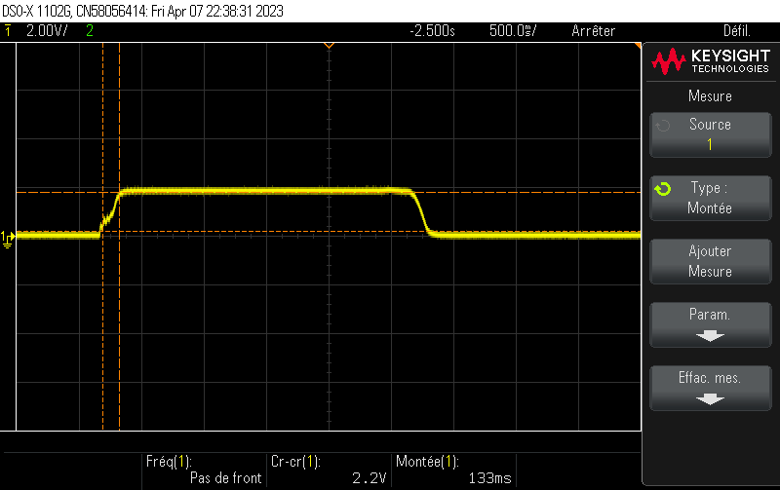
Task: Select the channel 1 ground marker
Action: (8, 239)
